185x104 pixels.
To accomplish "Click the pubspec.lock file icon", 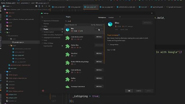I will tap(7, 94).
